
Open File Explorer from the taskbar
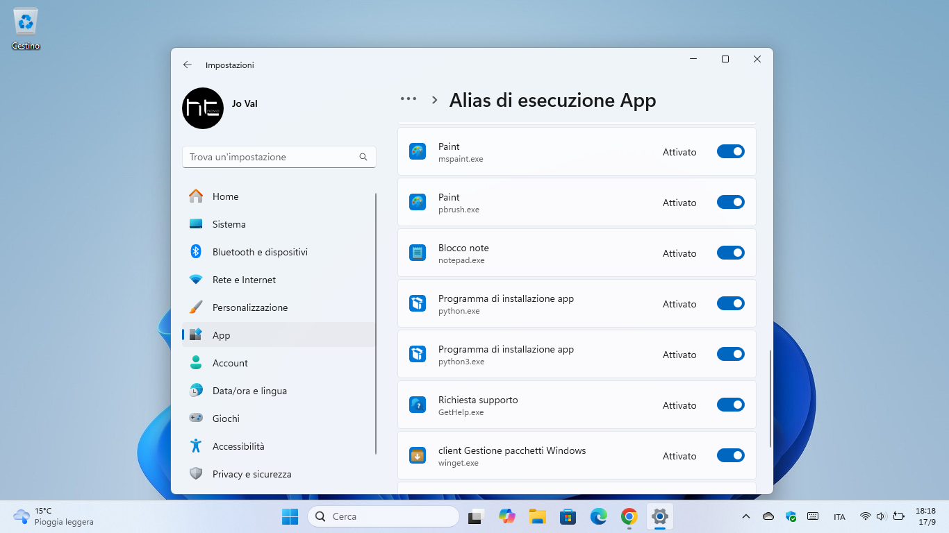pos(537,516)
